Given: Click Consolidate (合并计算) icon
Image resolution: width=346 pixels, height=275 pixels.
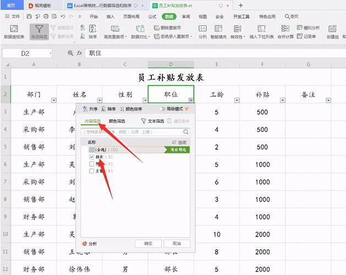Looking at the screenshot, I should [x=285, y=32].
